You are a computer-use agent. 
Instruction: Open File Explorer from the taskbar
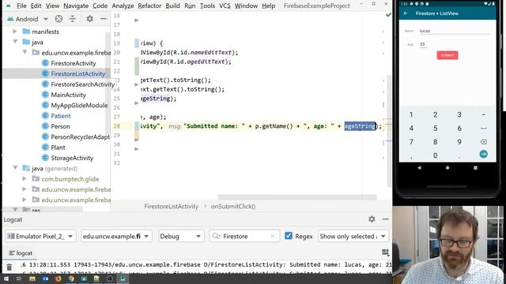[x=32, y=278]
